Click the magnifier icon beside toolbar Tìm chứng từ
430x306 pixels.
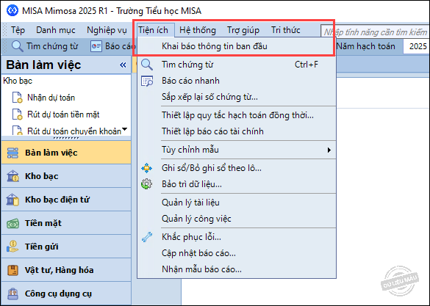pyautogui.click(x=18, y=46)
